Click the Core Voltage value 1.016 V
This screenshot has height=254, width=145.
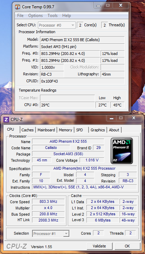click(x=92, y=160)
